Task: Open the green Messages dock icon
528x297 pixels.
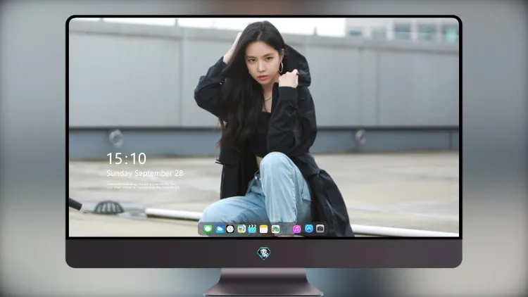Action: point(208,229)
